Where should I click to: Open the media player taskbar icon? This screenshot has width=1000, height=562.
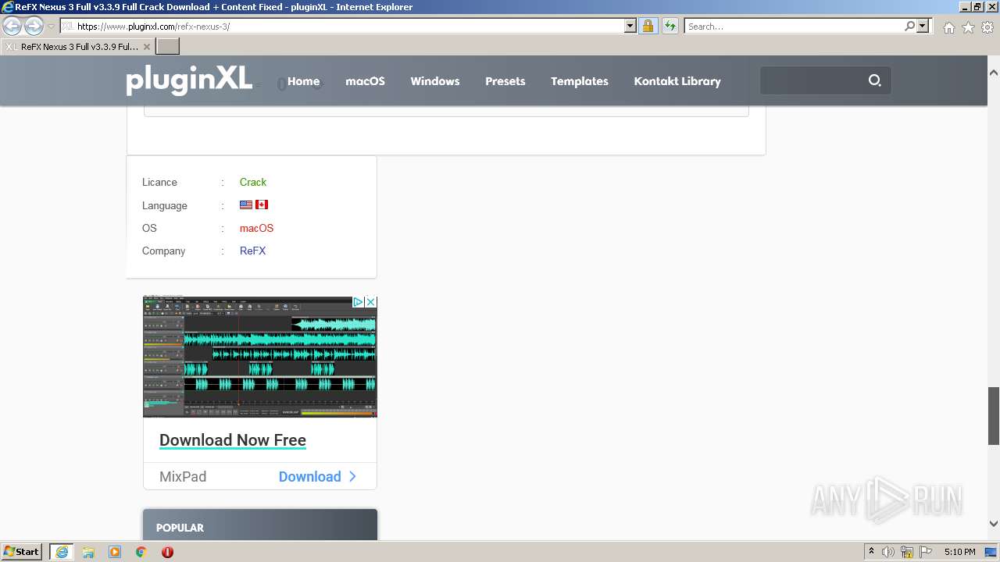(115, 552)
